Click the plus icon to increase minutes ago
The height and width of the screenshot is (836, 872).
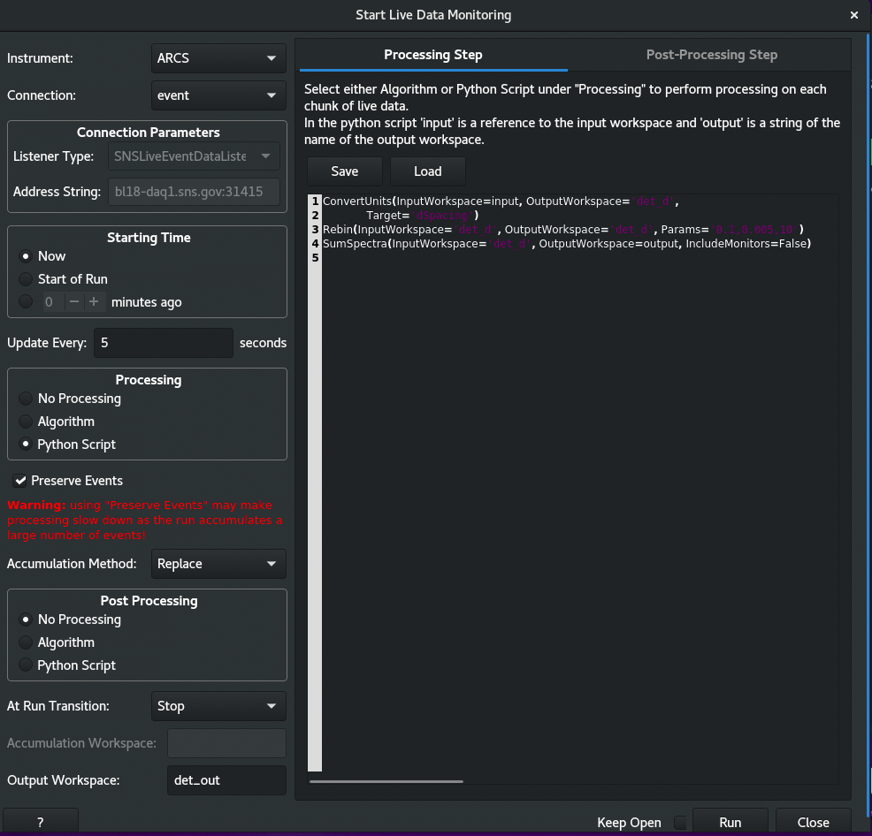click(x=92, y=302)
